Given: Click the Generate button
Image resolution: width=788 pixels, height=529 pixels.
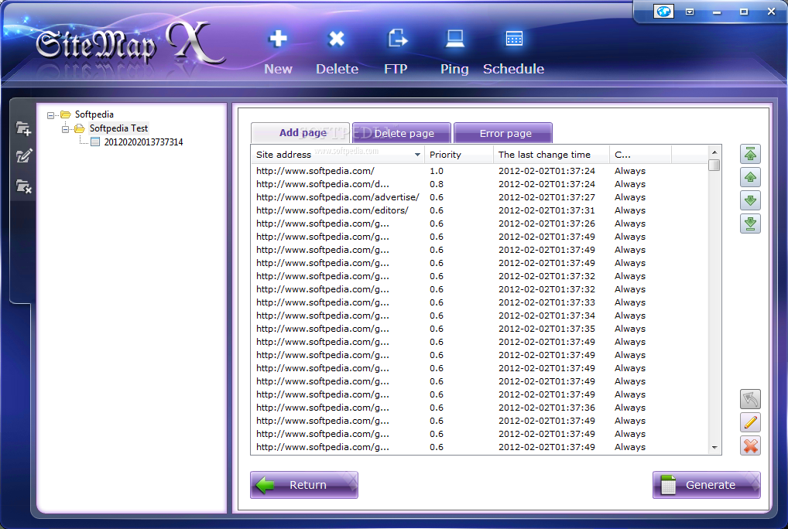Looking at the screenshot, I should 707,485.
